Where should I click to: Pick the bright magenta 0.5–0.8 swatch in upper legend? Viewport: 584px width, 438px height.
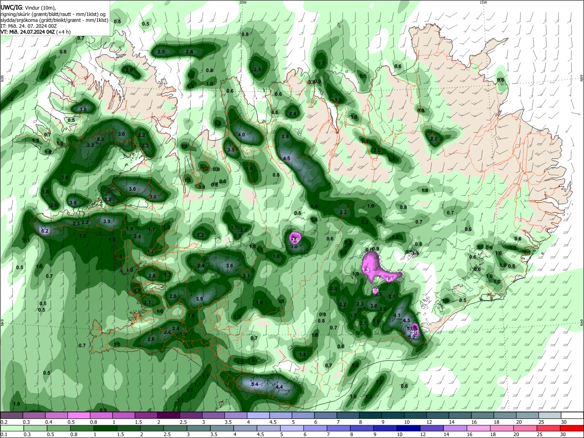78,416
